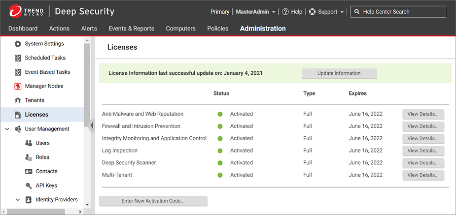
Task: Open the Policies tab
Action: [217, 29]
